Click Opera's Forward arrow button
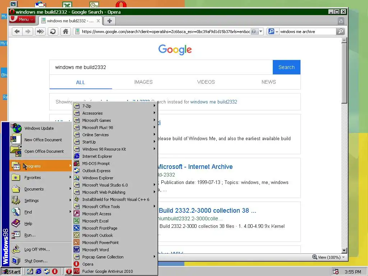Image resolution: width=368 pixels, height=276 pixels. (x=28, y=32)
